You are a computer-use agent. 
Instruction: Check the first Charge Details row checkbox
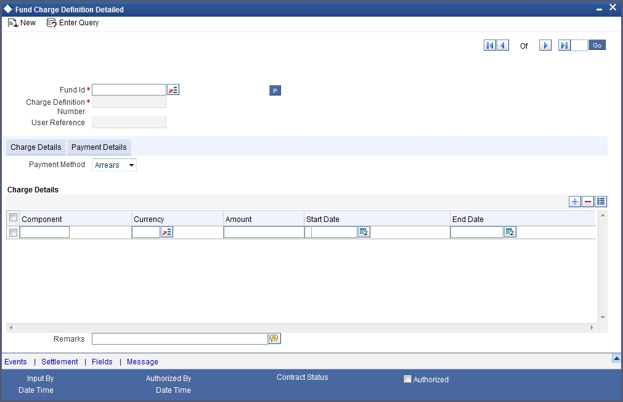[13, 232]
